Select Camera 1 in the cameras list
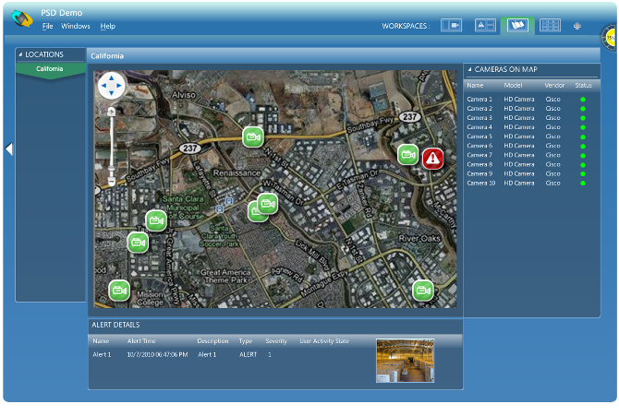619x416 pixels. click(x=479, y=100)
